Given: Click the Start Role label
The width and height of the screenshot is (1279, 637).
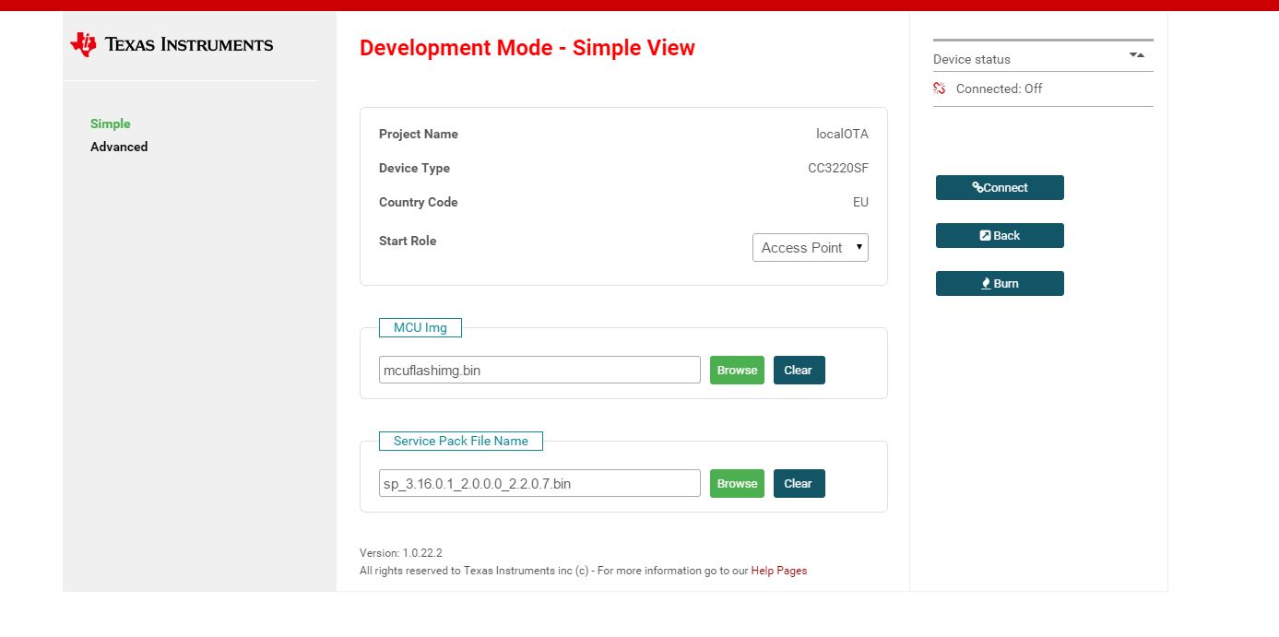Looking at the screenshot, I should tap(408, 241).
